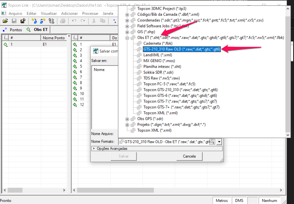
Task: Click the Add point toolbar icon
Action: 115,21
